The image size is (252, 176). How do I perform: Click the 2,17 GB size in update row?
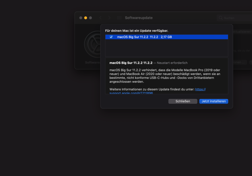coord(166,37)
